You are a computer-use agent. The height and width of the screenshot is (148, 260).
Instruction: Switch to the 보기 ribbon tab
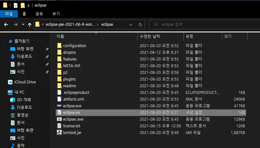point(56,14)
